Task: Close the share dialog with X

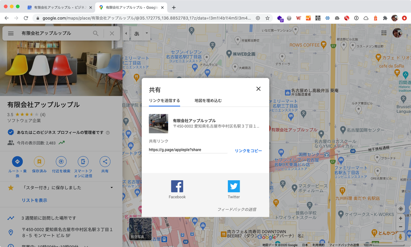Action: click(x=258, y=89)
